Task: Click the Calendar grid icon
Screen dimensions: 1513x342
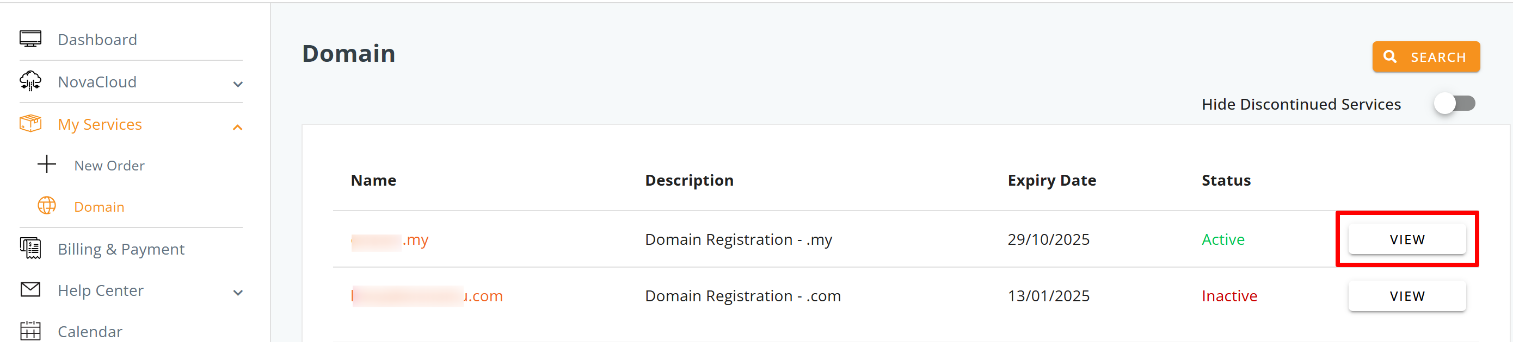Action: coord(30,331)
